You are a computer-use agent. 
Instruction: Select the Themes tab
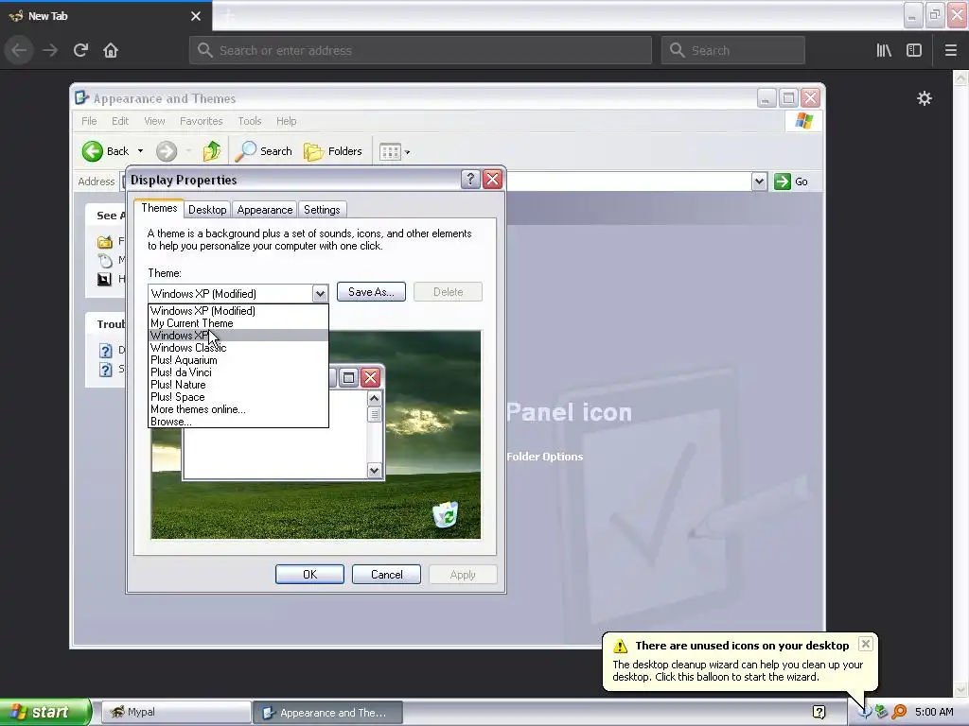tap(159, 208)
